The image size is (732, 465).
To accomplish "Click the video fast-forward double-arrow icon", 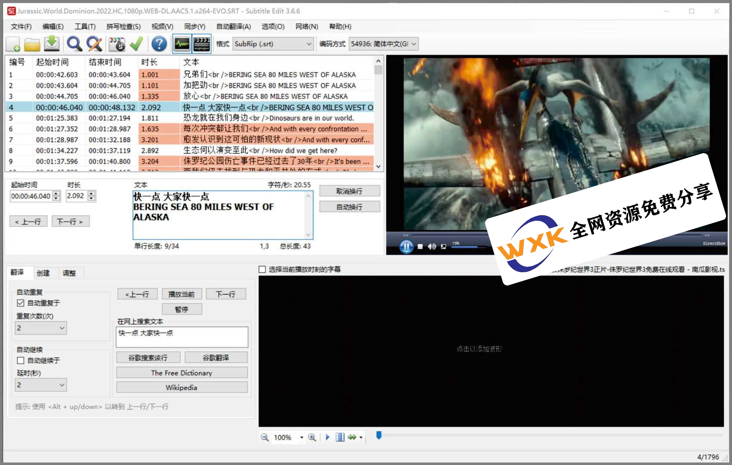I will (707, 236).
